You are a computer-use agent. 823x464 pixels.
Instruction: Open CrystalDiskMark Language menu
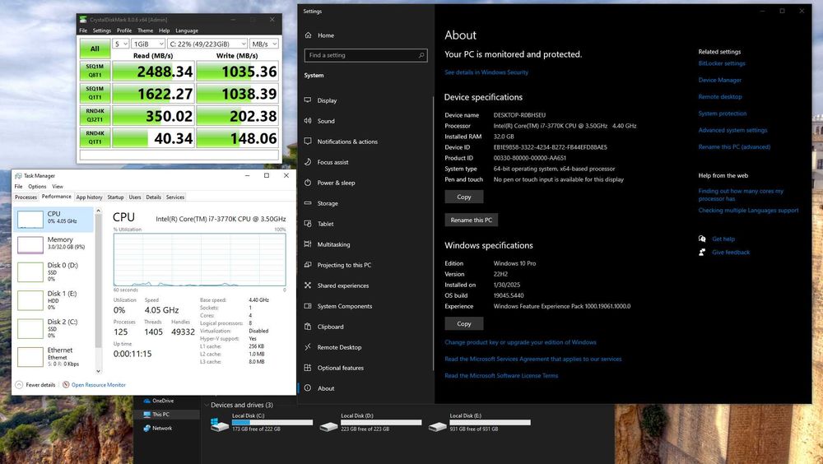[187, 30]
